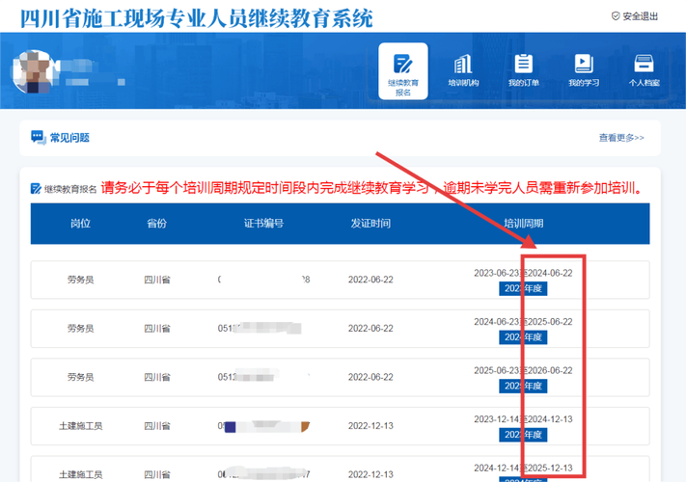Screen dimensions: 686x482
Task: Click 常见问题 heading text
Action: 69,138
